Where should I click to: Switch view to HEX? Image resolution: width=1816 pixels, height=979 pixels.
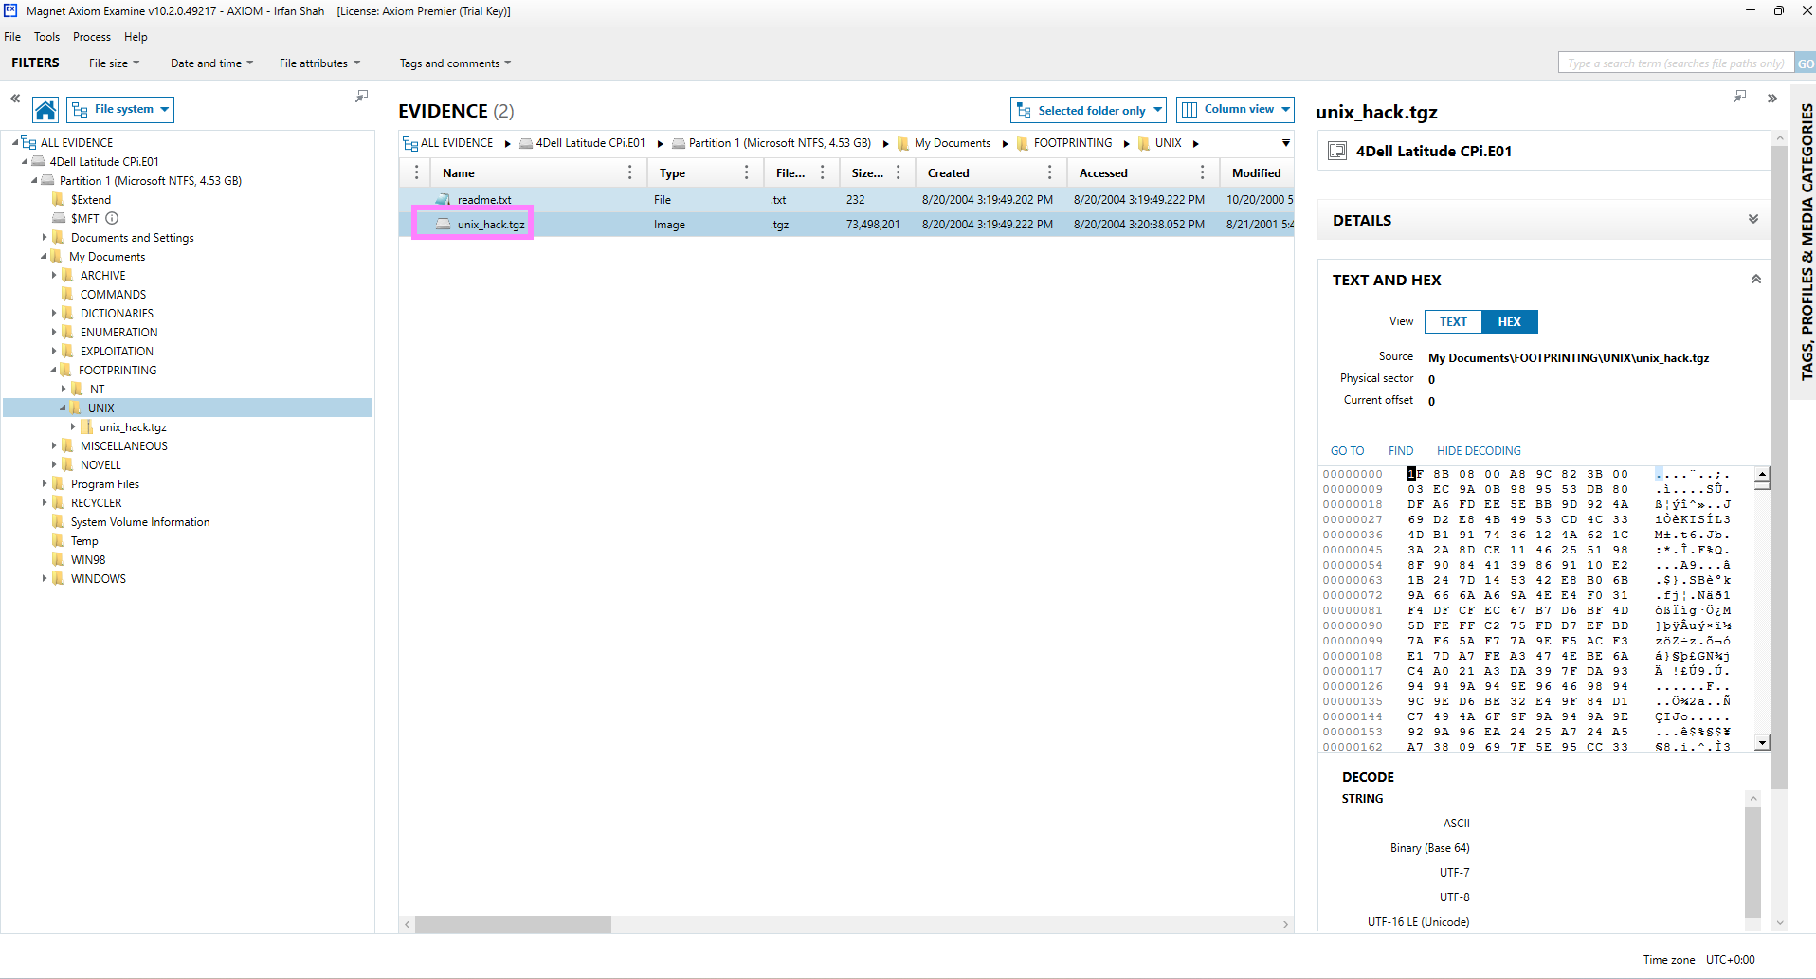click(1510, 322)
